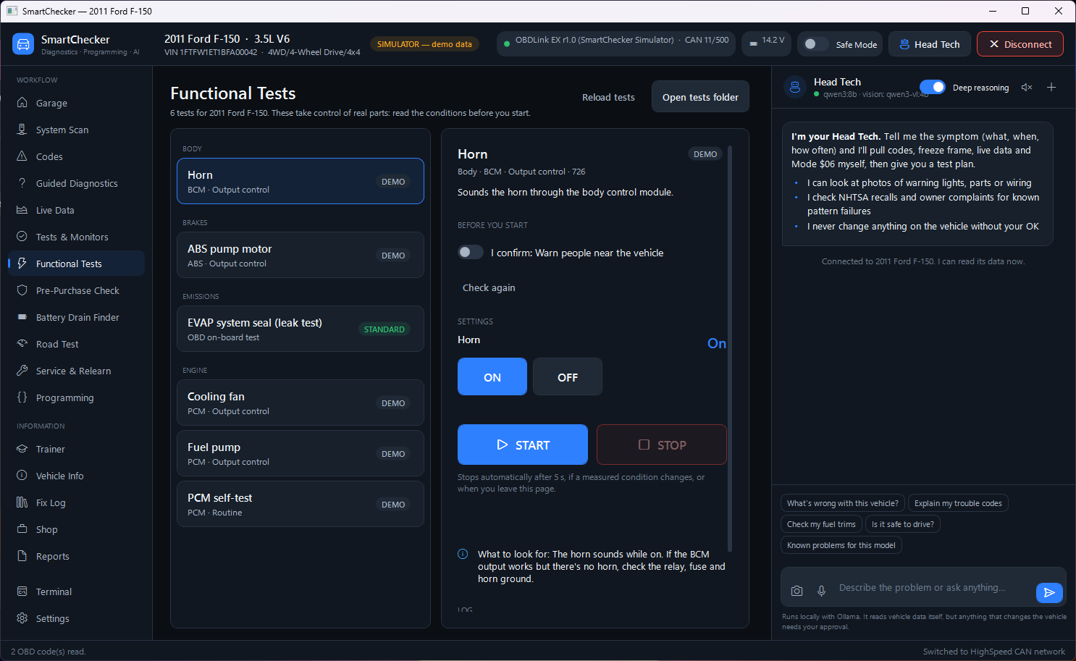Click the Programming braces icon

pos(22,397)
